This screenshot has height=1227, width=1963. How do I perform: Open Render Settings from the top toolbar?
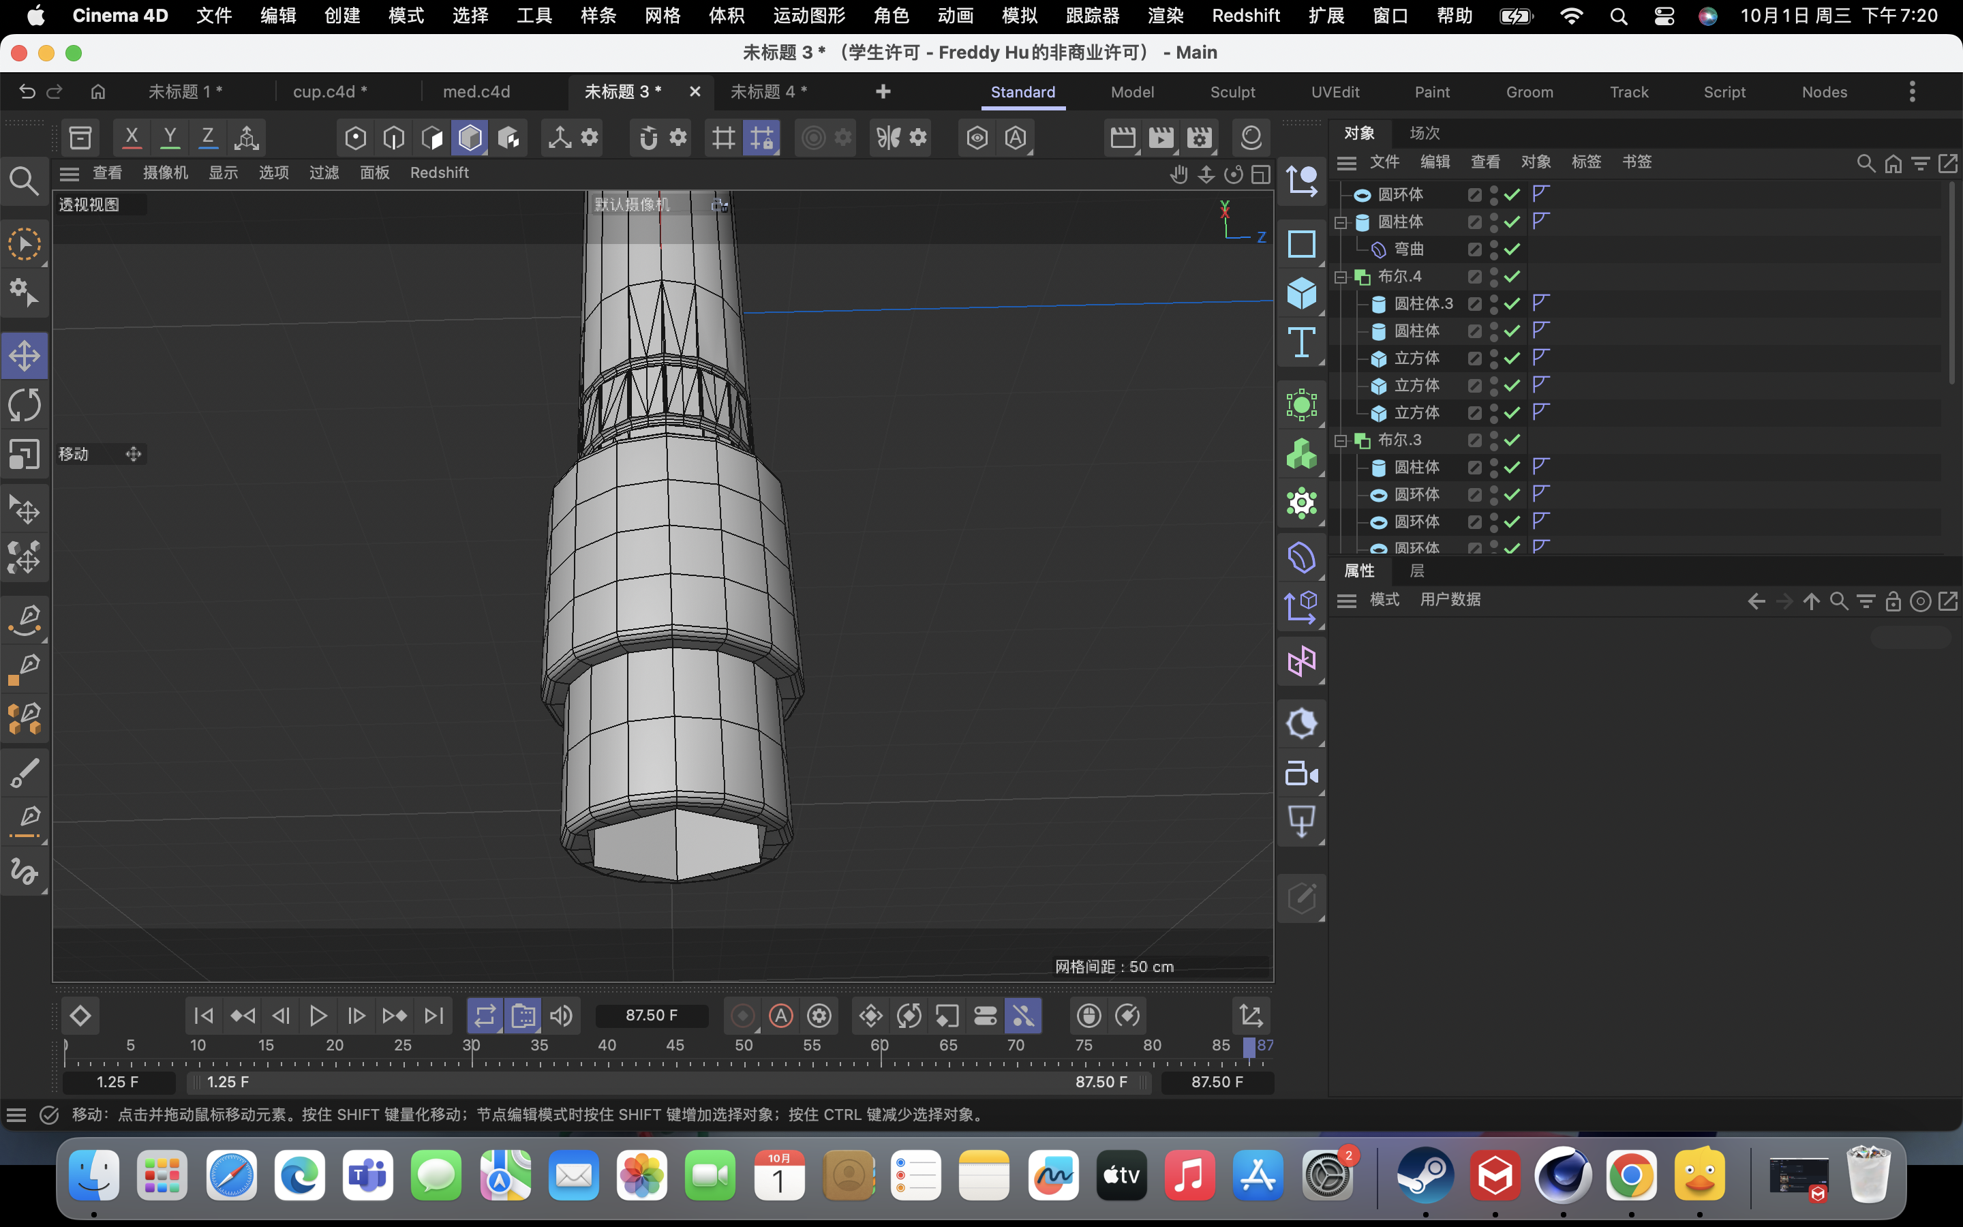pyautogui.click(x=1200, y=137)
